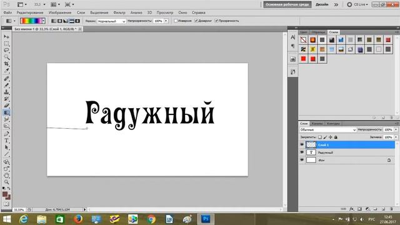Viewport: 400px width, 225px height.
Task: Choose the angle gradient type icon
Action: point(66,21)
